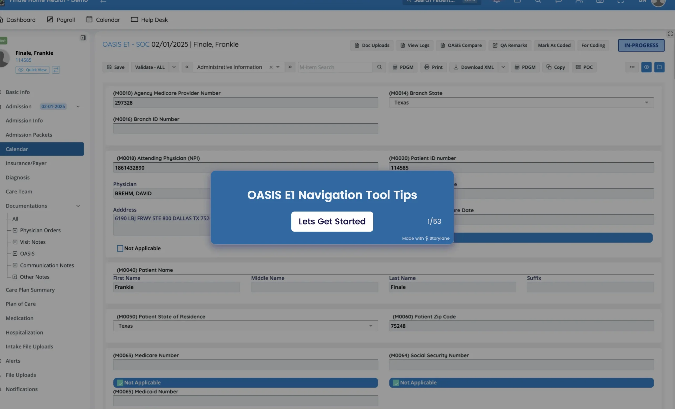Click the Copy toolbar button

tap(555, 67)
